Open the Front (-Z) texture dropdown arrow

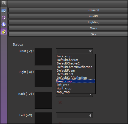(90, 51)
